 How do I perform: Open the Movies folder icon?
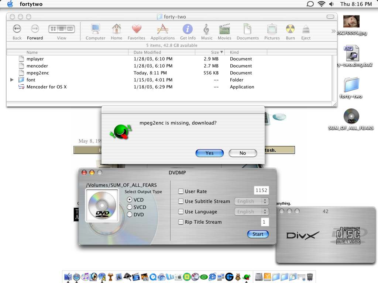(224, 29)
